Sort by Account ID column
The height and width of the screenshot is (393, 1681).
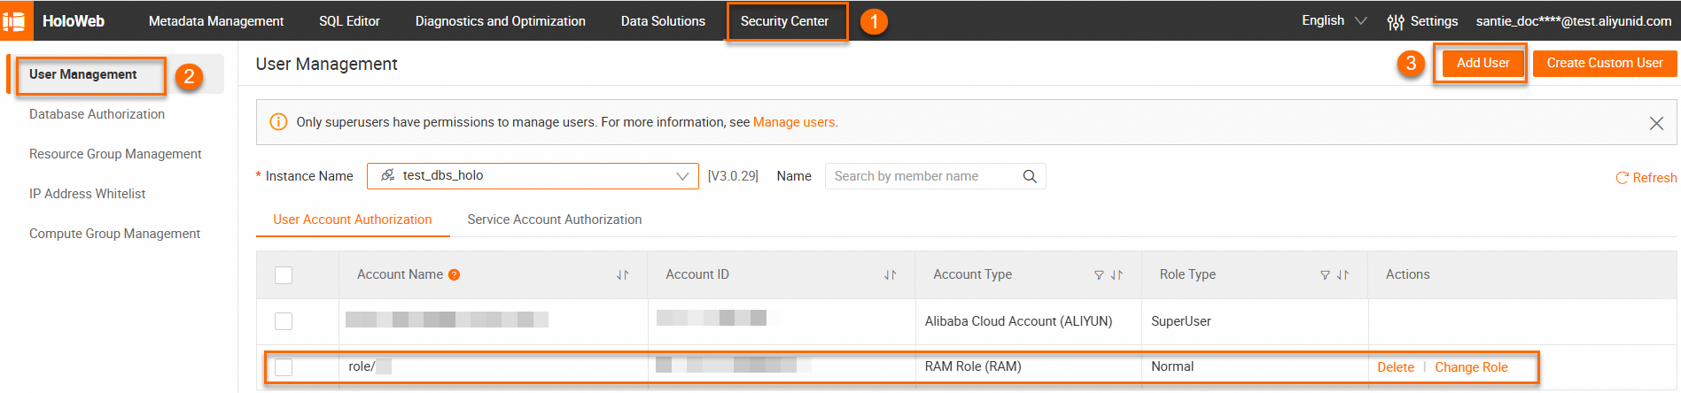click(890, 275)
